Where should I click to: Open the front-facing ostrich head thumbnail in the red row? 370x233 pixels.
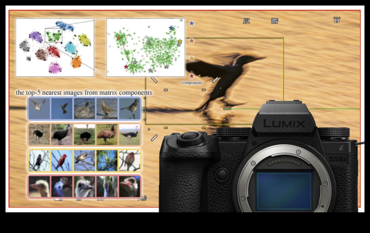(x=84, y=187)
